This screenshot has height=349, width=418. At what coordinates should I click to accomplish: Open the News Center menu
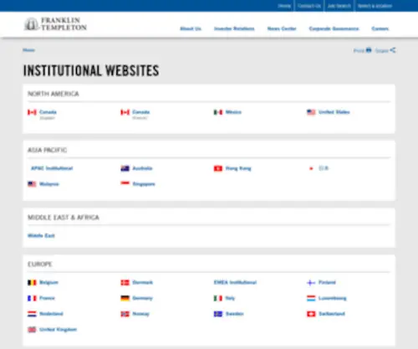point(282,28)
